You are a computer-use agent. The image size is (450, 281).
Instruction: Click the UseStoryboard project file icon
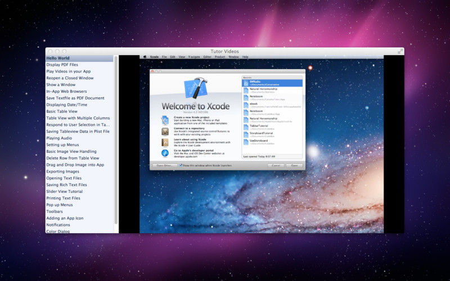point(246,142)
